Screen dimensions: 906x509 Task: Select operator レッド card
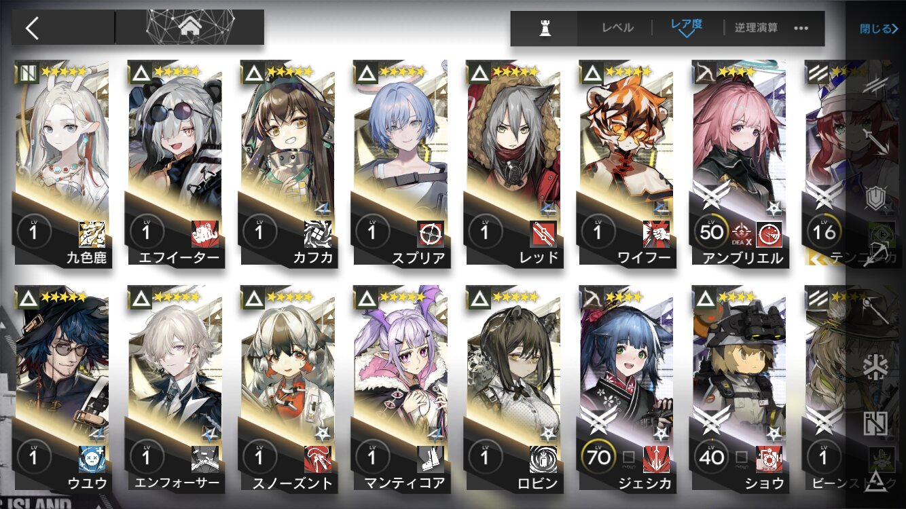click(513, 163)
